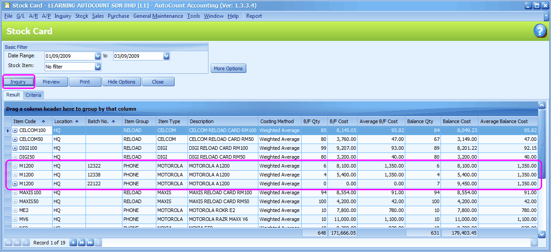Open the end date dropdown calendar

(x=166, y=56)
